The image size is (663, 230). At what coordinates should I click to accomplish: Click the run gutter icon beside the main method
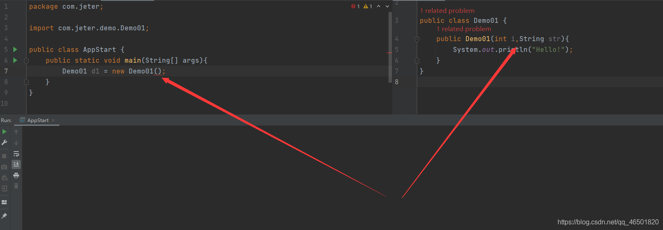click(x=15, y=60)
